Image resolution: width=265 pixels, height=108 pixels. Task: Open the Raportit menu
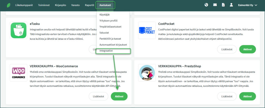[90, 5]
